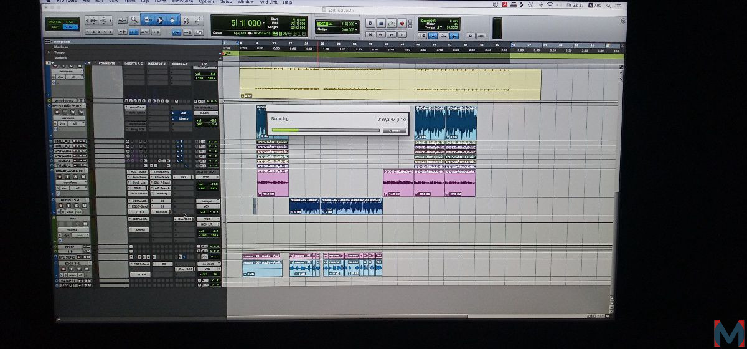
Task: Click the SENDS A-E column header
Action: coord(181,63)
